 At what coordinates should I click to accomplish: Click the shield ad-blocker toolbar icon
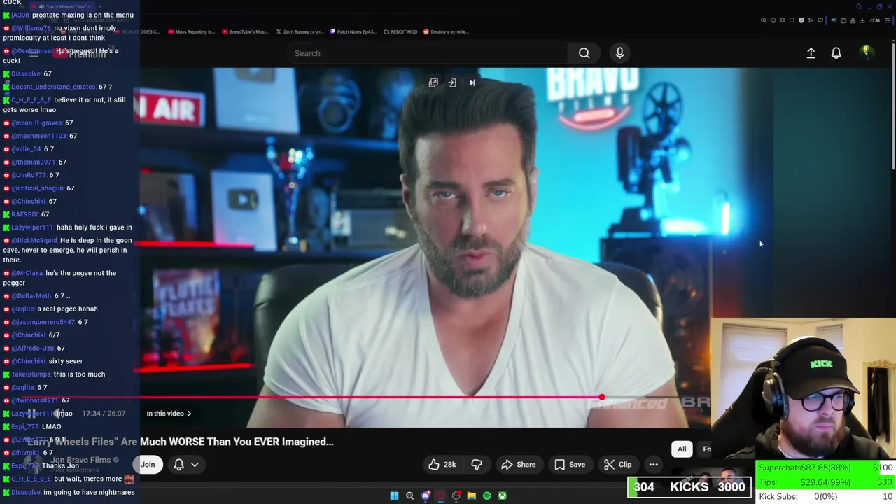tap(801, 20)
